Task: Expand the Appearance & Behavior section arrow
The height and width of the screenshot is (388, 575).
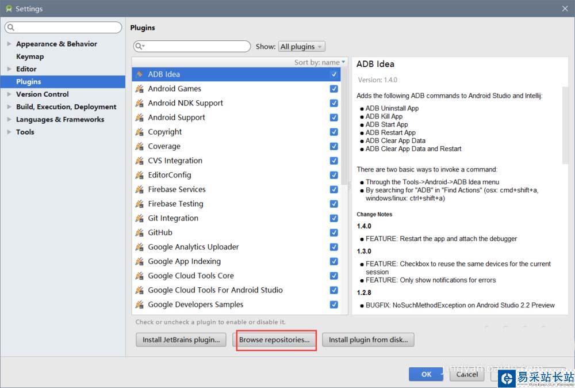Action: (x=9, y=44)
